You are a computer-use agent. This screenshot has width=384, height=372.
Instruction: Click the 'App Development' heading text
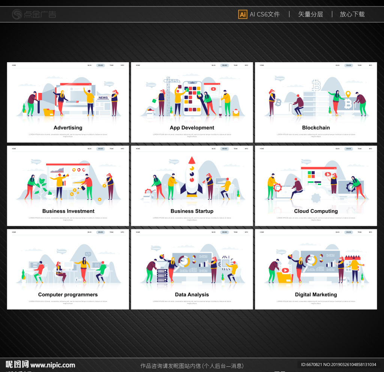pyautogui.click(x=192, y=128)
